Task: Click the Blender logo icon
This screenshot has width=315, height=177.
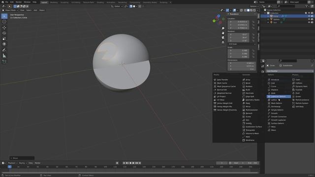Action: pyautogui.click(x=2, y=2)
